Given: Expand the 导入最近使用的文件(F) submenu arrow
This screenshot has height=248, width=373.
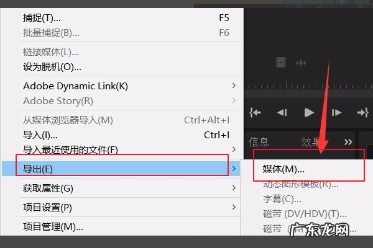Looking at the screenshot, I should pyautogui.click(x=234, y=149).
